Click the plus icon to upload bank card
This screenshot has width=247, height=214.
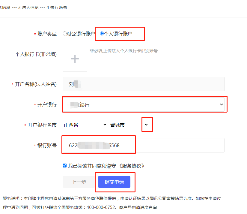75,59
